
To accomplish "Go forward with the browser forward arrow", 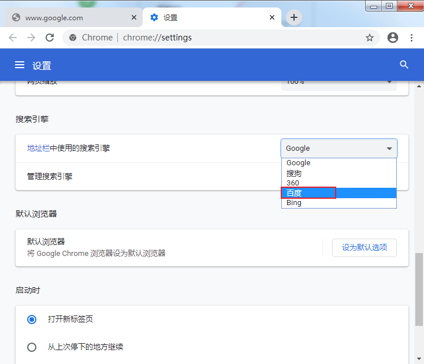I will click(x=31, y=38).
